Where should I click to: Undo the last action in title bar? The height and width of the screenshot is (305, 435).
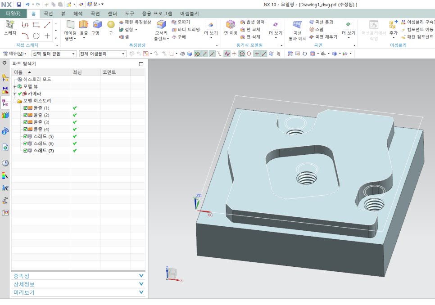(27, 4)
